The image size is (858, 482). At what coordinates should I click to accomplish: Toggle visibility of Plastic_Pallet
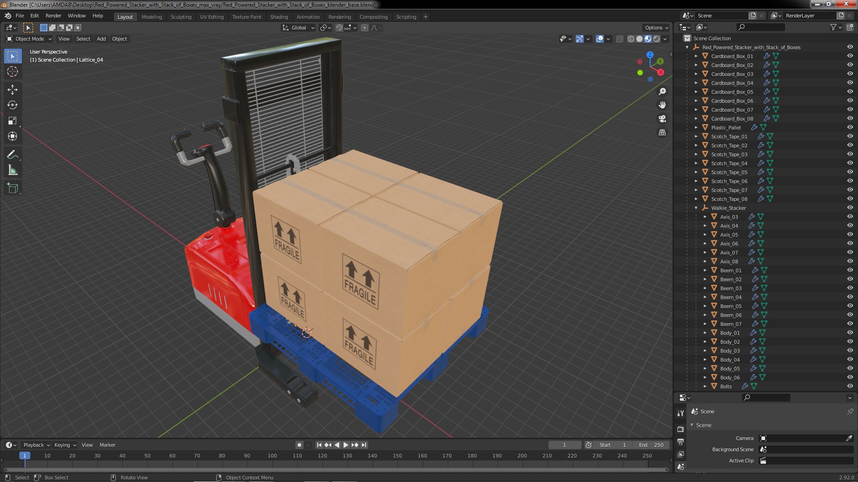[x=850, y=127]
